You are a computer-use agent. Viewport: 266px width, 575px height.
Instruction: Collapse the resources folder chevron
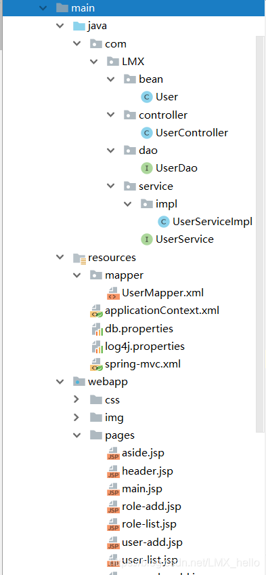(60, 258)
